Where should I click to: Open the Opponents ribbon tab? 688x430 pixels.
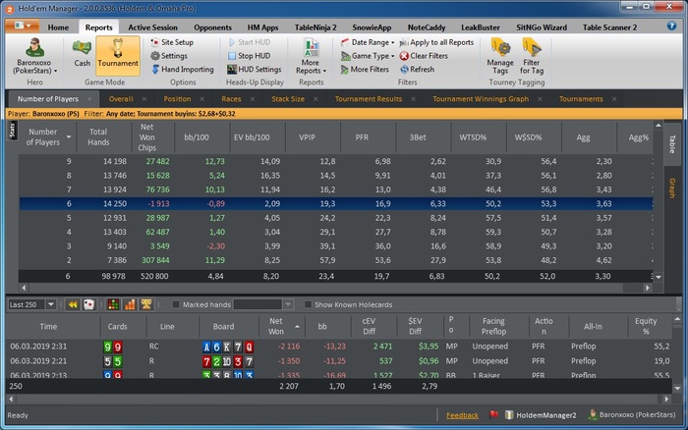212,27
